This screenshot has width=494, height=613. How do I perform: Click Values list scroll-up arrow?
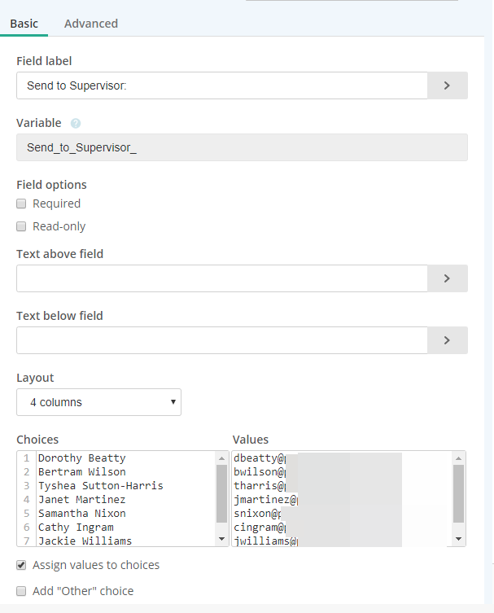[459, 458]
